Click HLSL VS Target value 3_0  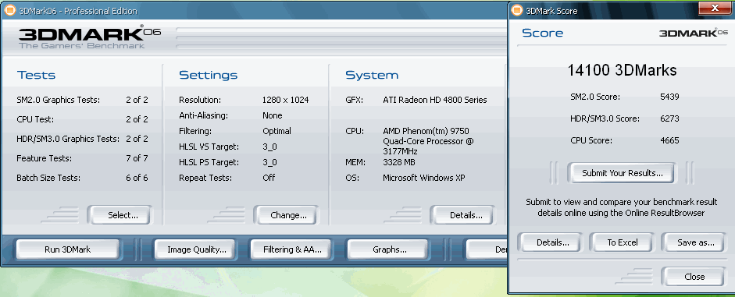click(269, 147)
